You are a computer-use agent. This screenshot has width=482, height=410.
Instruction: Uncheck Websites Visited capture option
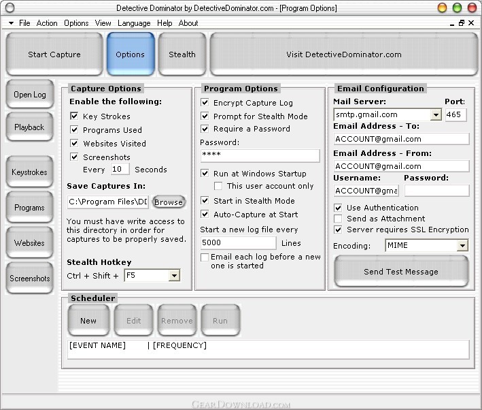point(74,143)
